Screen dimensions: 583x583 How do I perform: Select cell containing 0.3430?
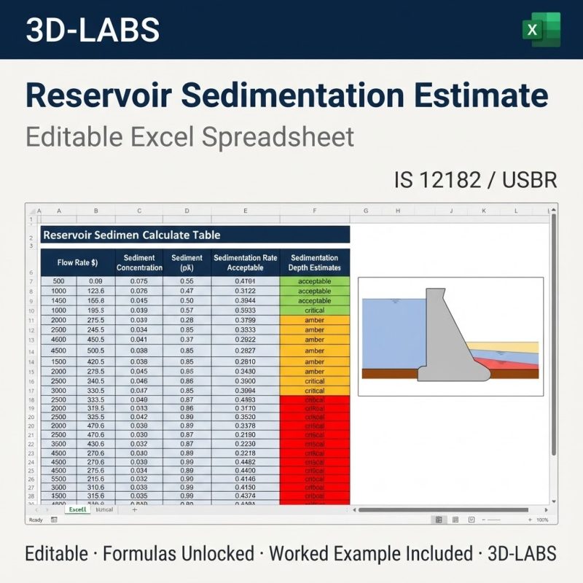(246, 372)
